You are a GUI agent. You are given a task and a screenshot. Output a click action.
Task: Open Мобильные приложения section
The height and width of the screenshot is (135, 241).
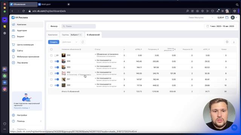tap(28, 57)
